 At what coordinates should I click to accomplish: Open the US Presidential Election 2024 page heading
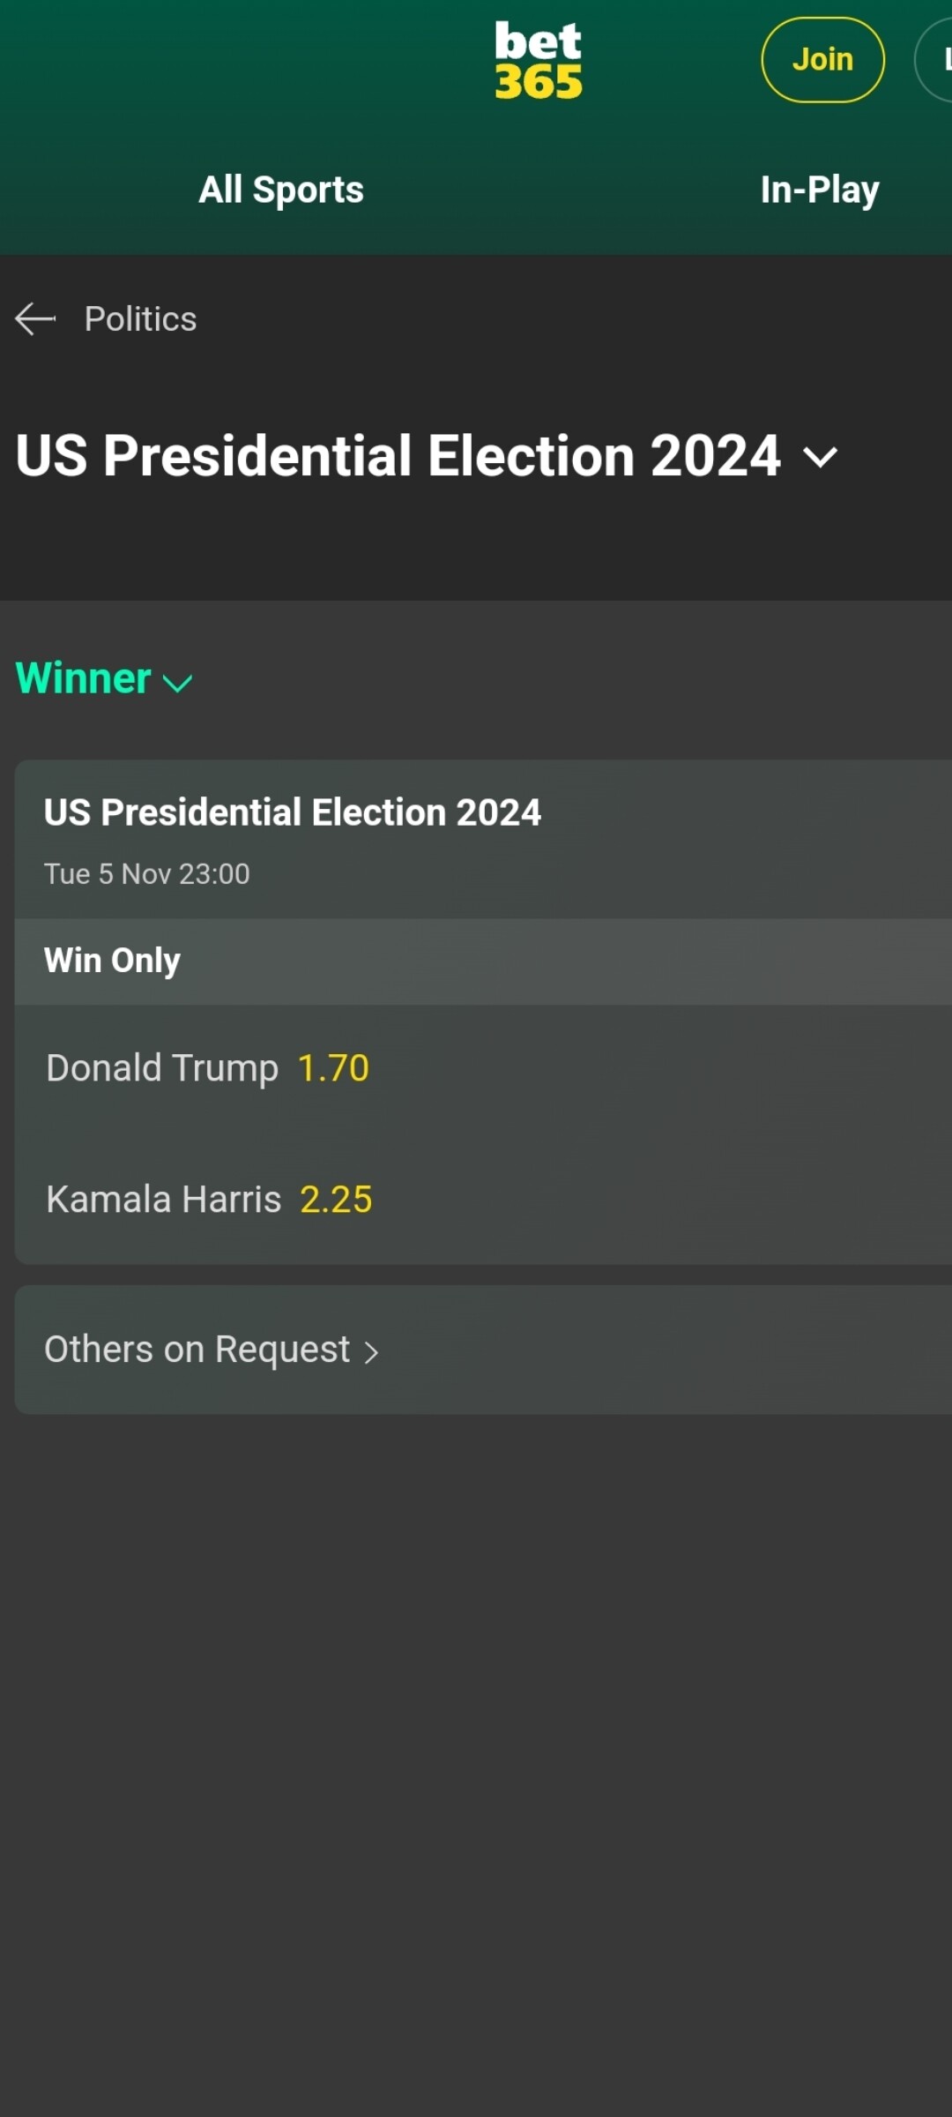398,456
